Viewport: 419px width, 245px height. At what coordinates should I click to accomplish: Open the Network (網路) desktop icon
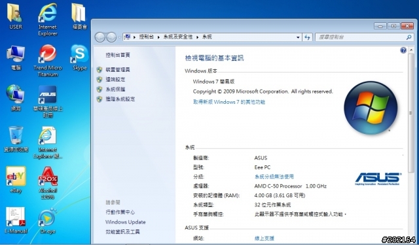(16, 98)
